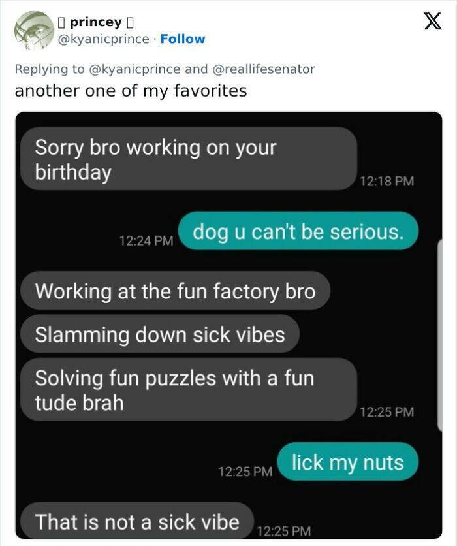Click the emoji symbol after princey
This screenshot has width=457, height=546.
coord(130,23)
